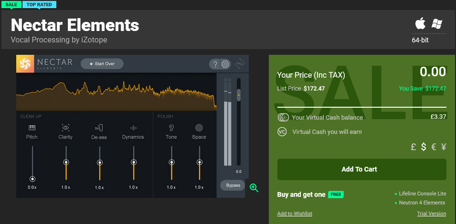
Task: Click the Nectar Elements logo icon
Action: click(25, 64)
